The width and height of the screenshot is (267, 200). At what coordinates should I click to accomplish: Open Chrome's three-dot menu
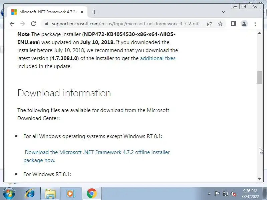[x=255, y=24]
